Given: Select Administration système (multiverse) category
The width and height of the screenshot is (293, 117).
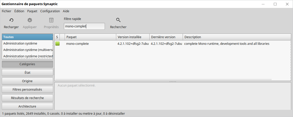Looking at the screenshot, I should [x=27, y=50].
